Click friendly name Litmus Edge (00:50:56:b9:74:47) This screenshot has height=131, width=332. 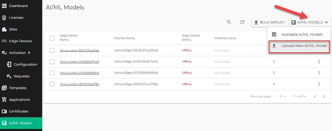tap(136, 62)
